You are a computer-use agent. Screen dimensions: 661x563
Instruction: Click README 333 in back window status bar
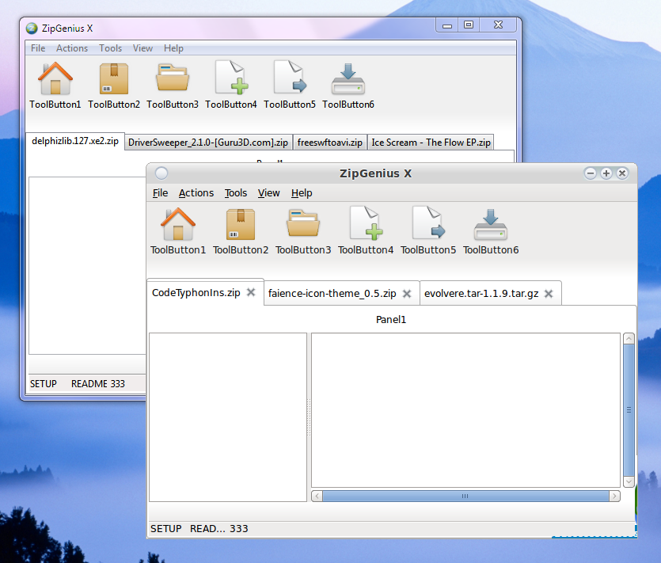(98, 384)
